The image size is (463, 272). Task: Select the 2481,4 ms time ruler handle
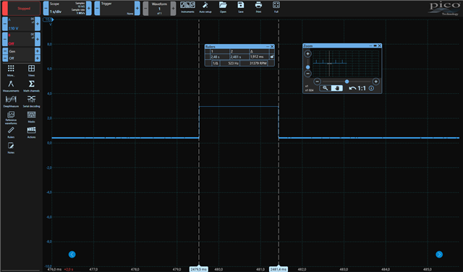[278, 269]
